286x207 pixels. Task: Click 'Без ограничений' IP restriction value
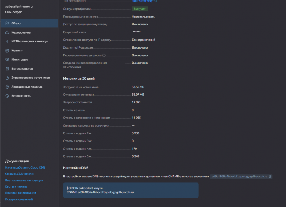pos(143,40)
